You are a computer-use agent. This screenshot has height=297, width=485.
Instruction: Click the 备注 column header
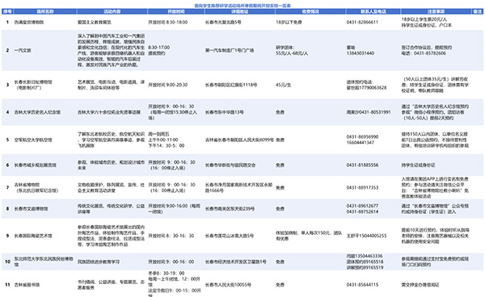pyautogui.click(x=478, y=11)
